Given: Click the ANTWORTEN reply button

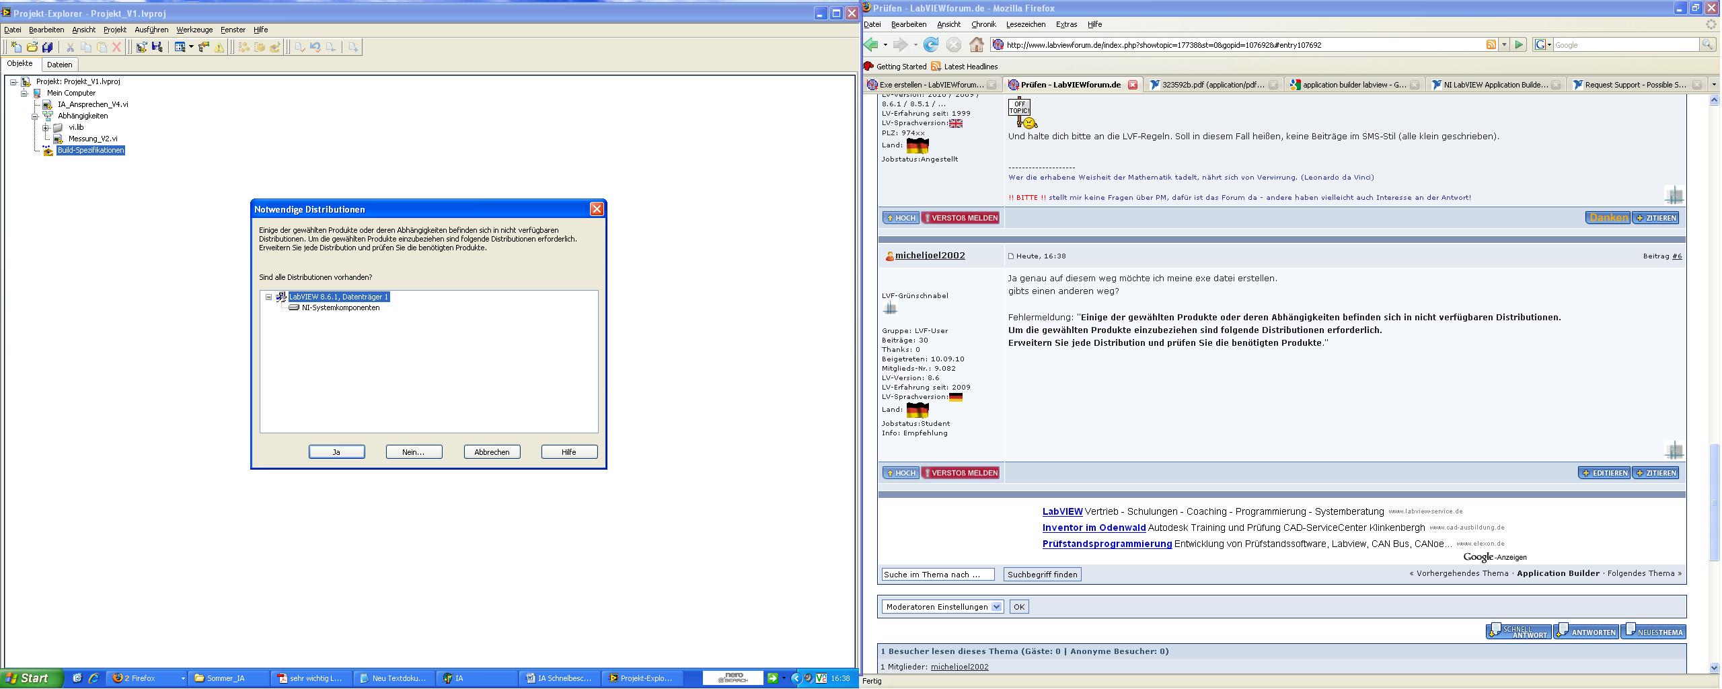Looking at the screenshot, I should click(1586, 631).
